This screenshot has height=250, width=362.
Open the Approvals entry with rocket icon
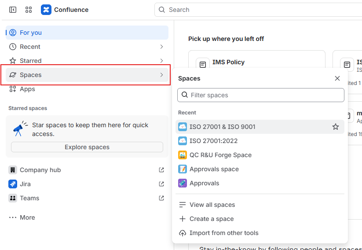pyautogui.click(x=260, y=183)
